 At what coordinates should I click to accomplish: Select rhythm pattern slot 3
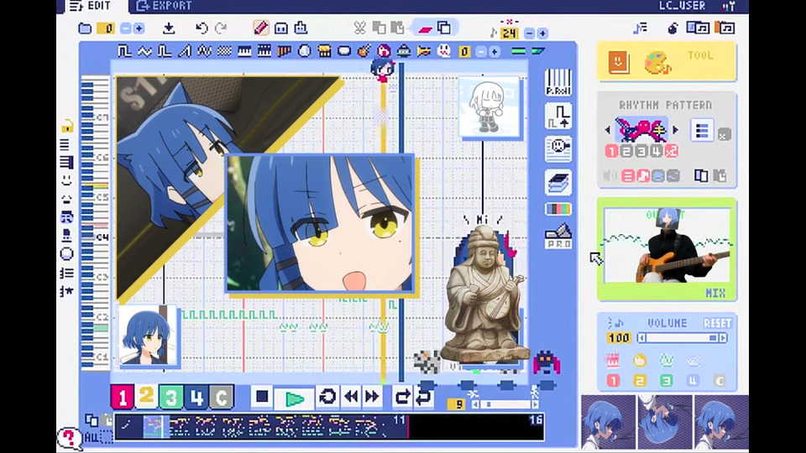(x=641, y=151)
